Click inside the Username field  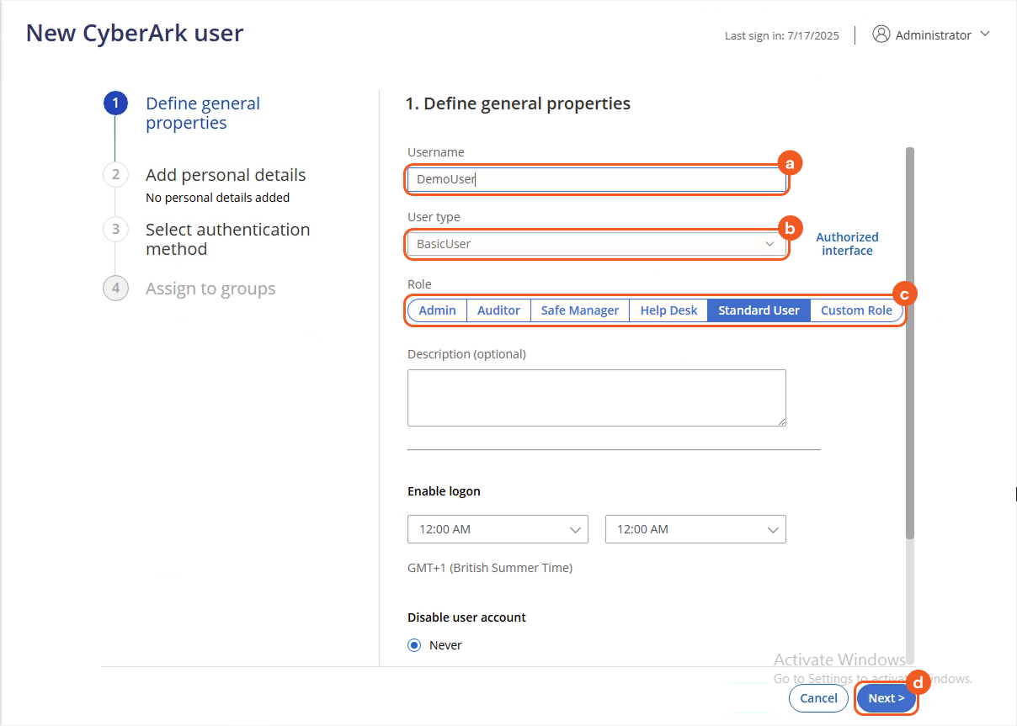pos(596,179)
